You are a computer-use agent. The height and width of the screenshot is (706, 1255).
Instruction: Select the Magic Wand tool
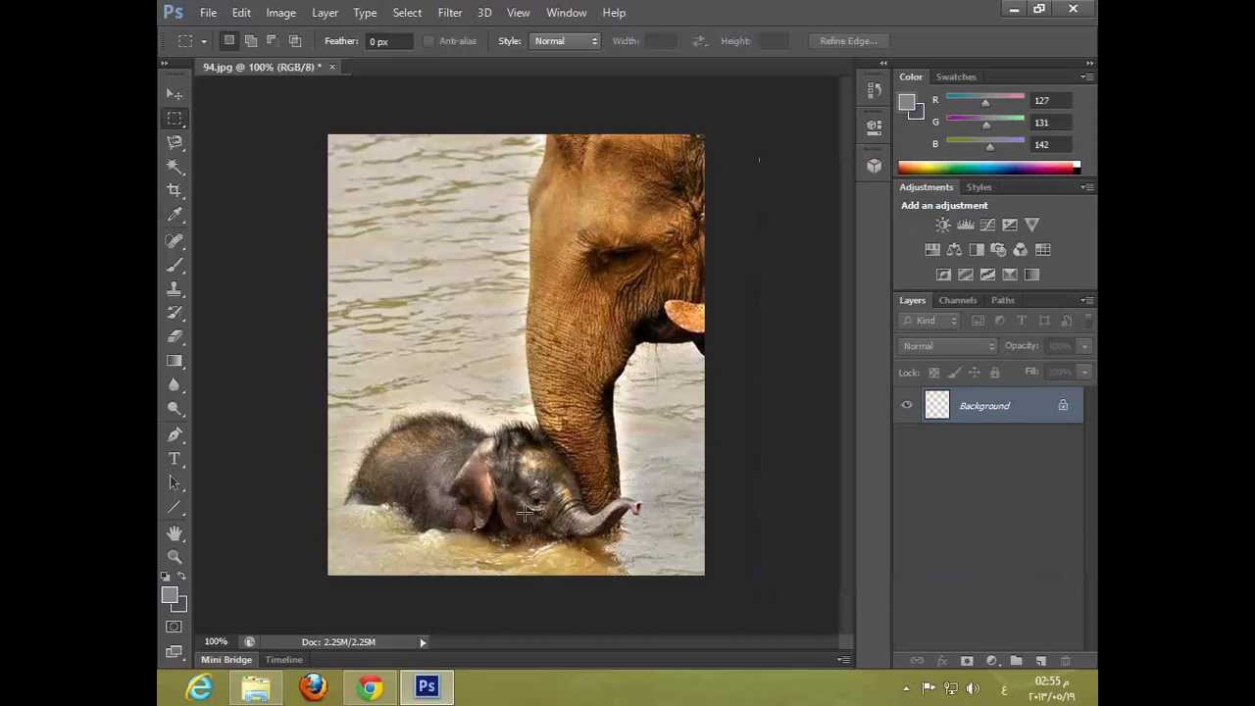175,167
